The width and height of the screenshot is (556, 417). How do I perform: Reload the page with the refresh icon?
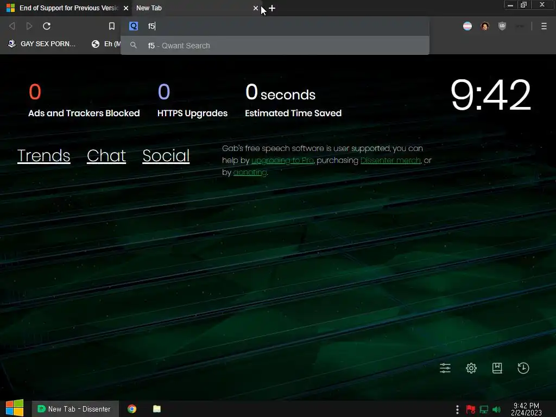pyautogui.click(x=47, y=26)
